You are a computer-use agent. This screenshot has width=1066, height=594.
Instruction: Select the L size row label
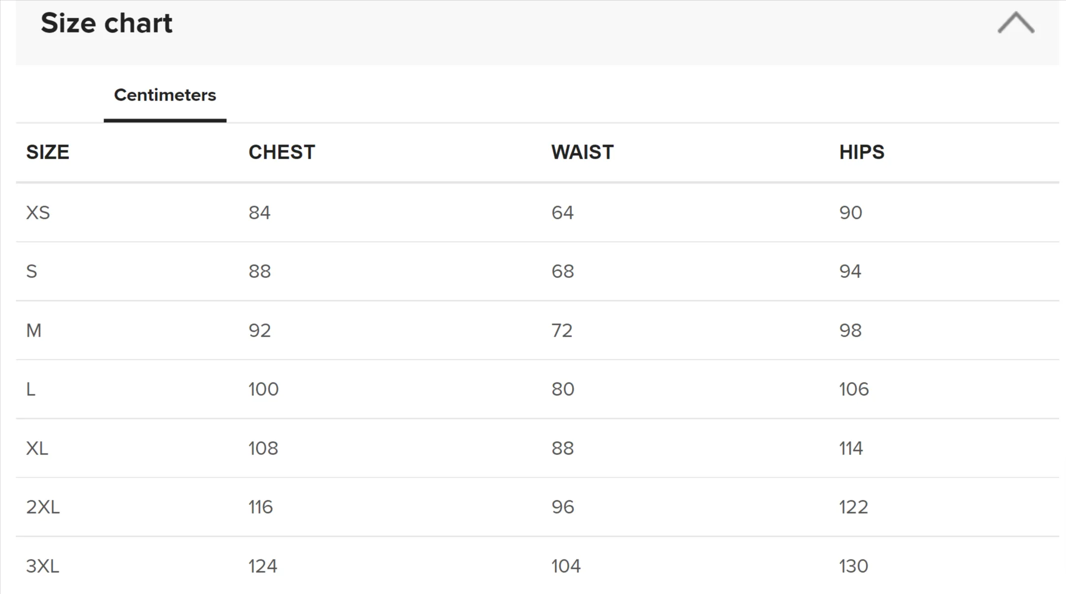click(x=31, y=389)
